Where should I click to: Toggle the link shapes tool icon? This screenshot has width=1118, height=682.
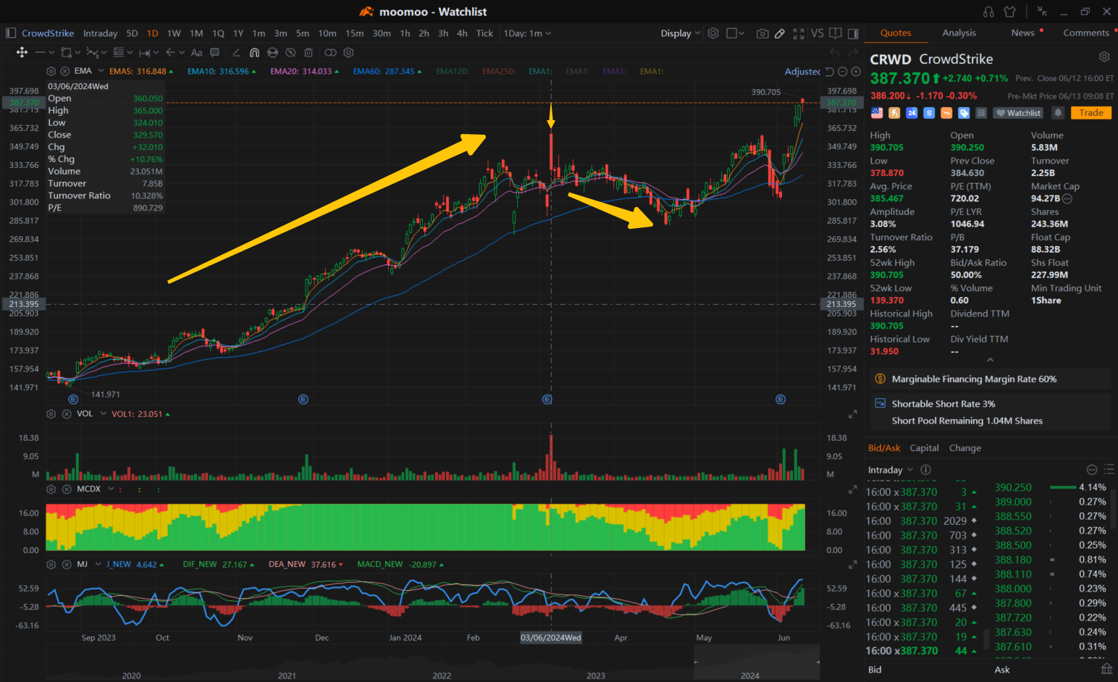tap(330, 52)
